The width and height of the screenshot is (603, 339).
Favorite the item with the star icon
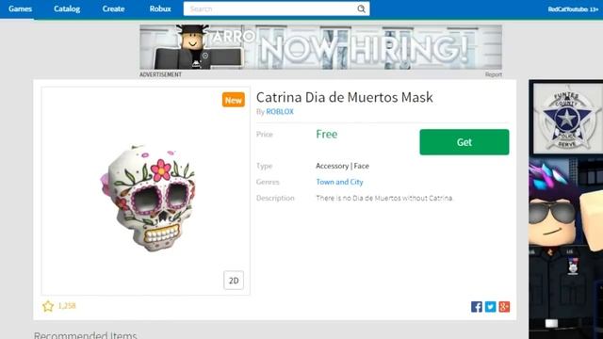point(48,306)
